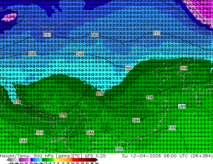
Task: Click the 576 label nearest the right edge
Action: click(150, 97)
